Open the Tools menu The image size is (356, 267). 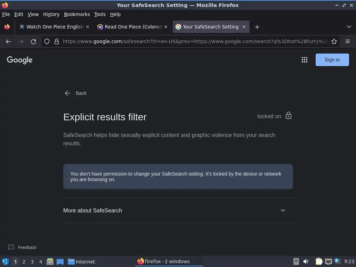pyautogui.click(x=100, y=14)
